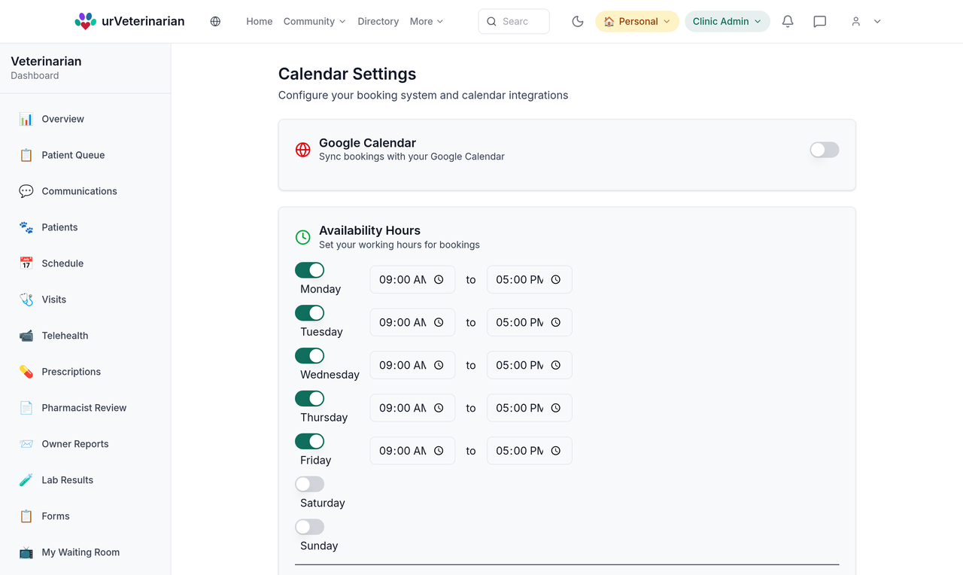The image size is (963, 575).
Task: Click the Availability Hours clock icon
Action: pos(303,238)
